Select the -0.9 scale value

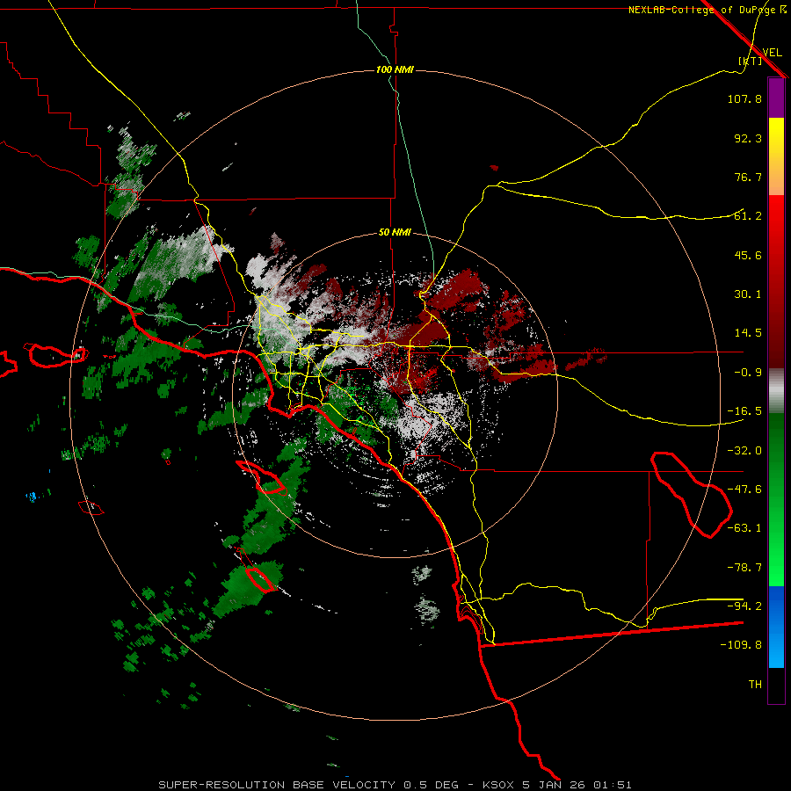[748, 373]
